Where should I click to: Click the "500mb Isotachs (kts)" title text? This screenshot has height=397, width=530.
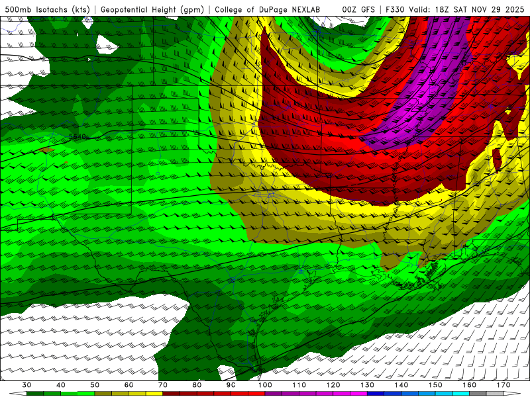[47, 9]
